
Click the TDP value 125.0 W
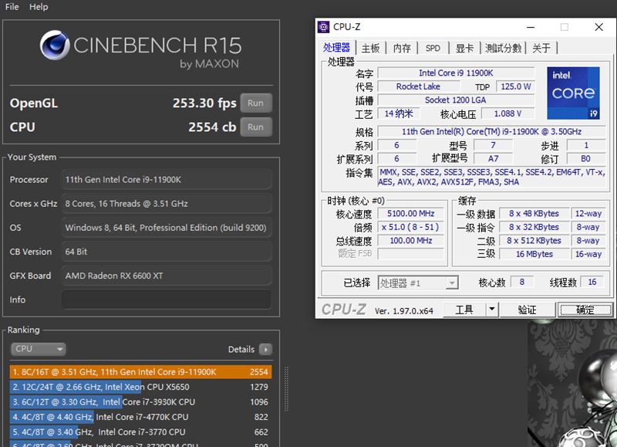click(515, 86)
